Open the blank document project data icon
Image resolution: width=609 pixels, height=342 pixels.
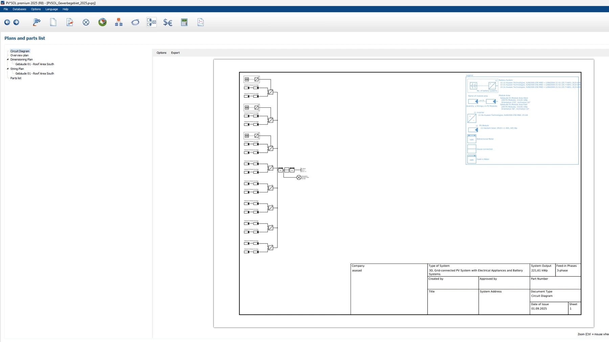53,22
